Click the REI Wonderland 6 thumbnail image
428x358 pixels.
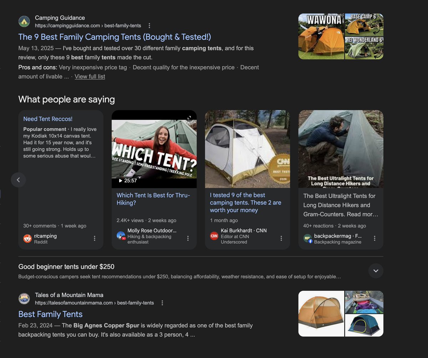[x=364, y=48]
